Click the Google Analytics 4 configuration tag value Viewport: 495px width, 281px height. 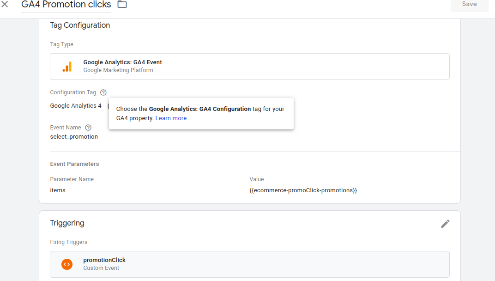coord(76,106)
